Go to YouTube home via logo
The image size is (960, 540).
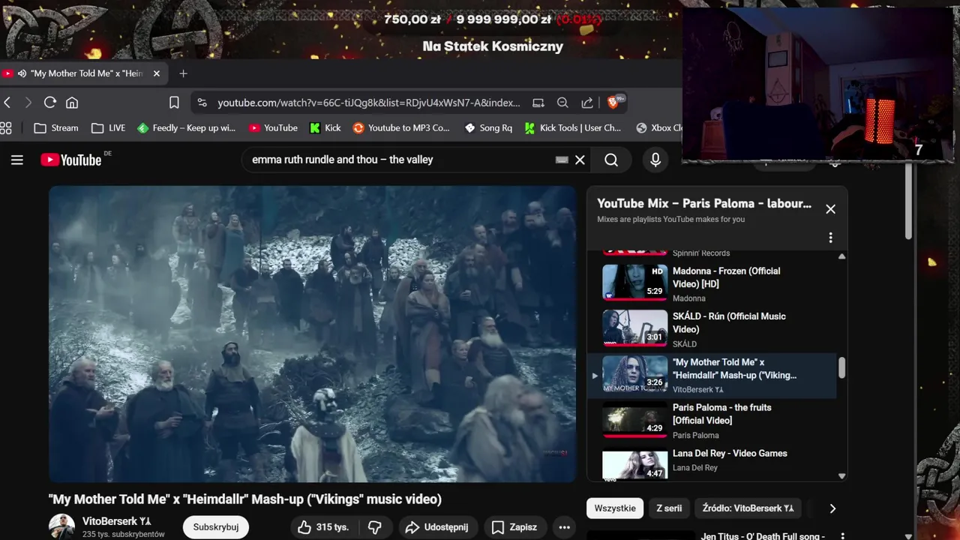click(71, 160)
